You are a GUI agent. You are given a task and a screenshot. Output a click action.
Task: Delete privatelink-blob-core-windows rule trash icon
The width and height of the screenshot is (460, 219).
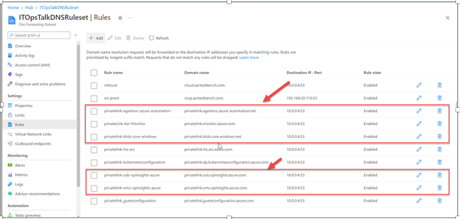(x=439, y=136)
